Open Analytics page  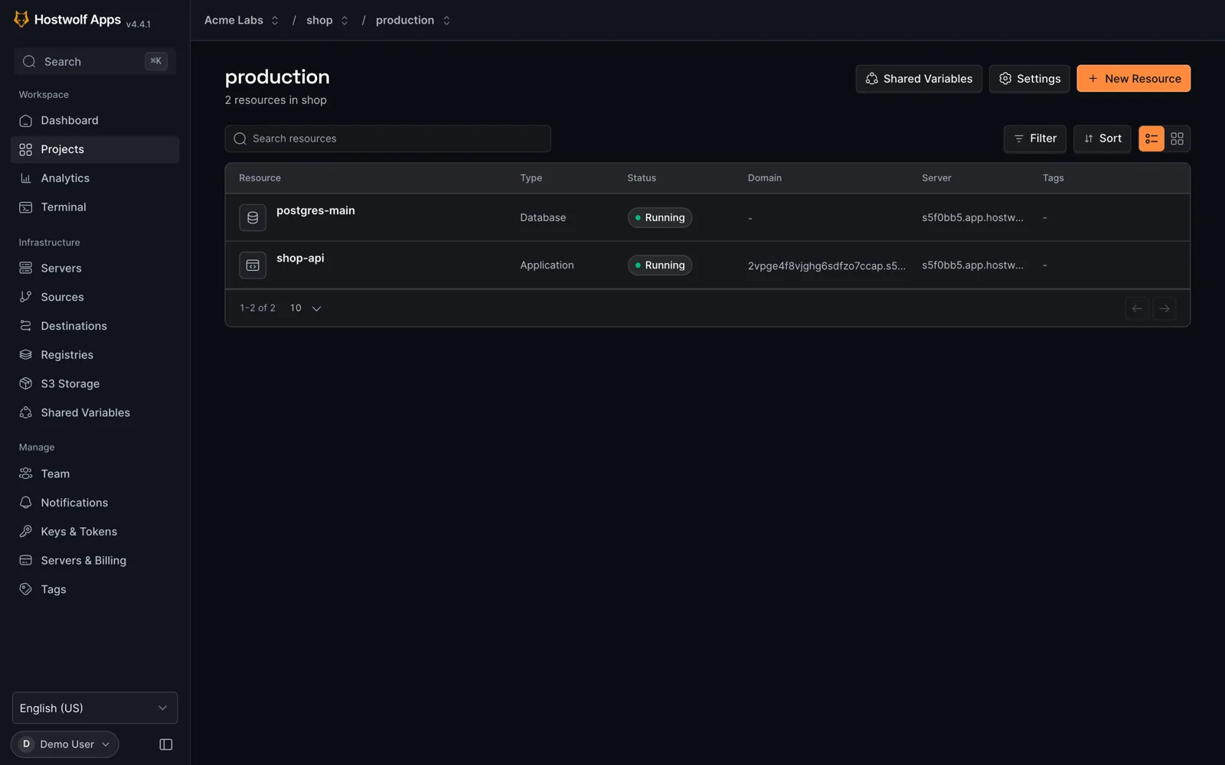95,178
